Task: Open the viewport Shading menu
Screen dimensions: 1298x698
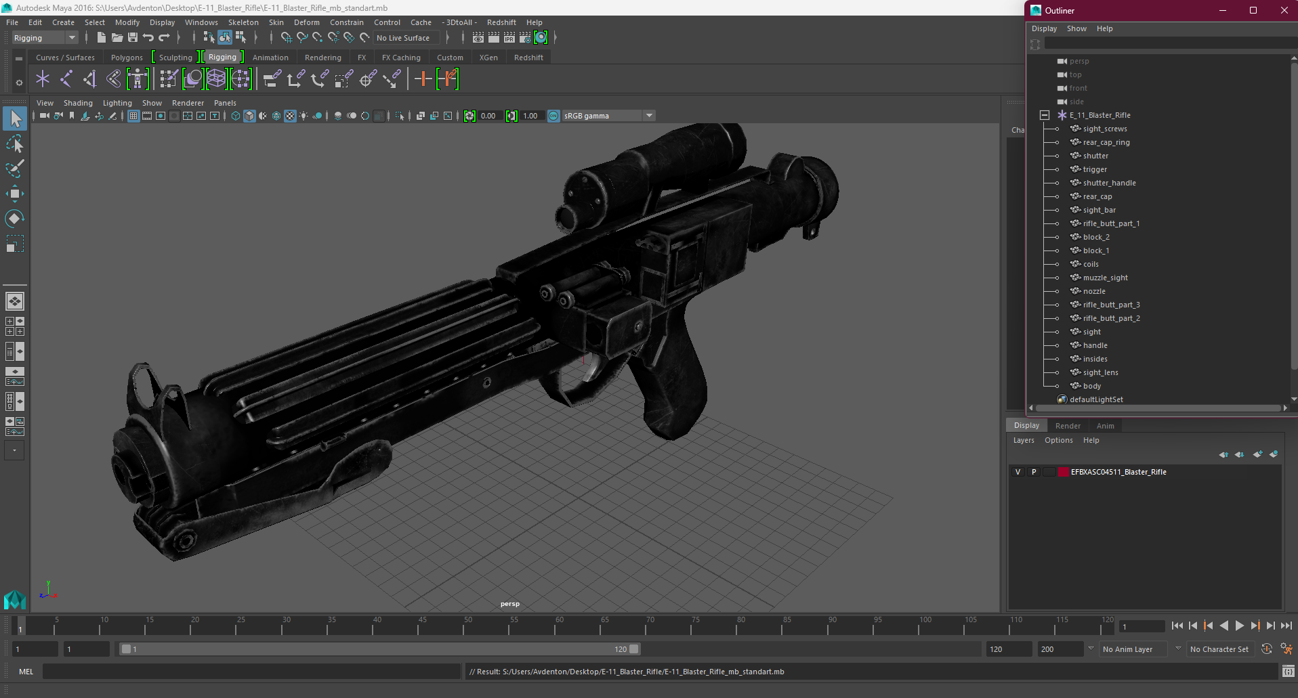Action: pos(78,103)
